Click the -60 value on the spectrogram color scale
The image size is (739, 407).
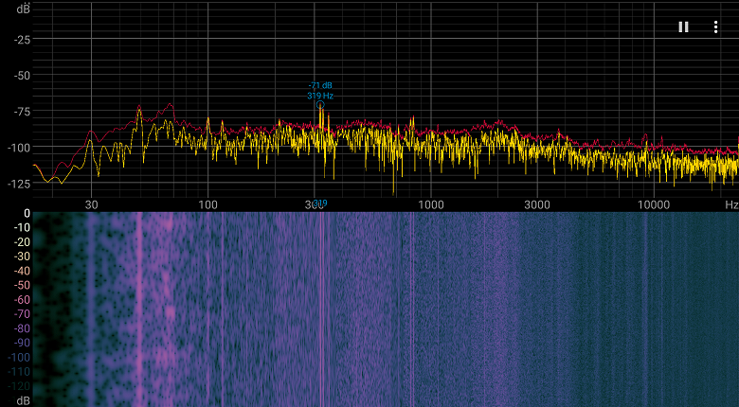22,300
